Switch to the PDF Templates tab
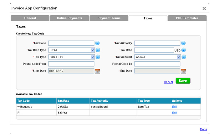Screen dimensions: 219x137 click(187, 18)
